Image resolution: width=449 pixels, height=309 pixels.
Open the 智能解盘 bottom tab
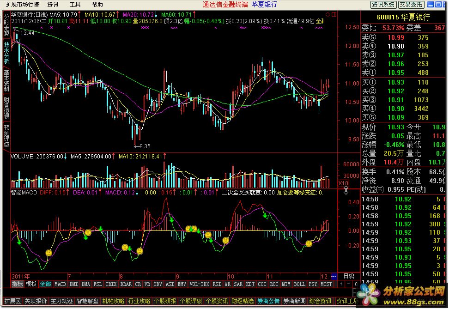(87, 301)
